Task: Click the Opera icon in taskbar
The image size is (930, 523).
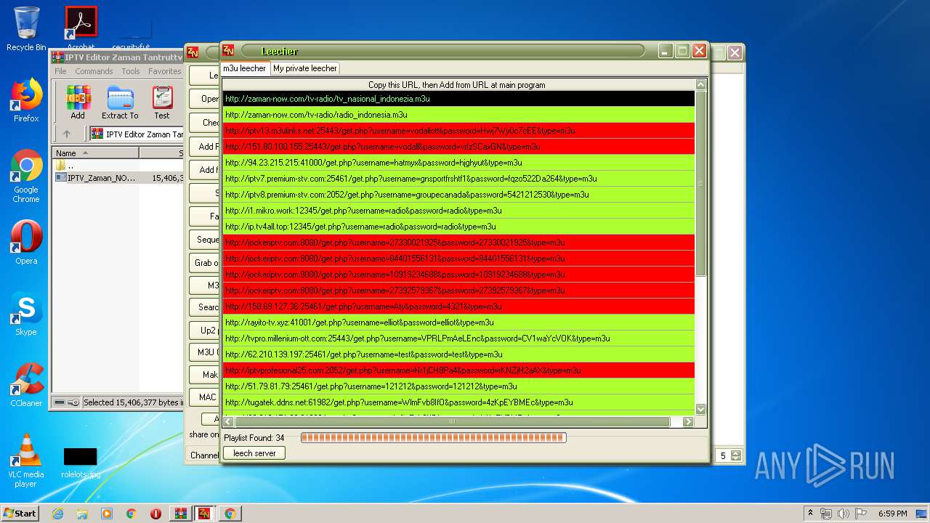Action: pos(155,514)
